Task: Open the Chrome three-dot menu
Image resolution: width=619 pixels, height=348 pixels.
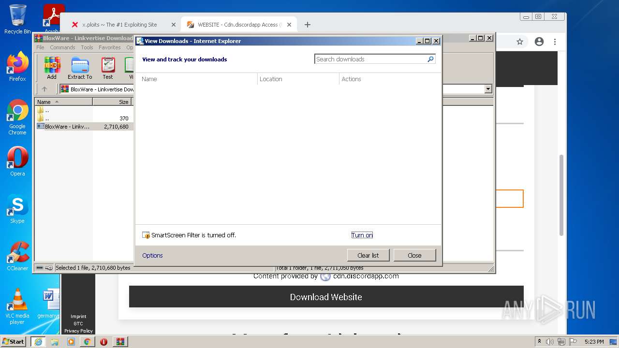Action: point(555,42)
